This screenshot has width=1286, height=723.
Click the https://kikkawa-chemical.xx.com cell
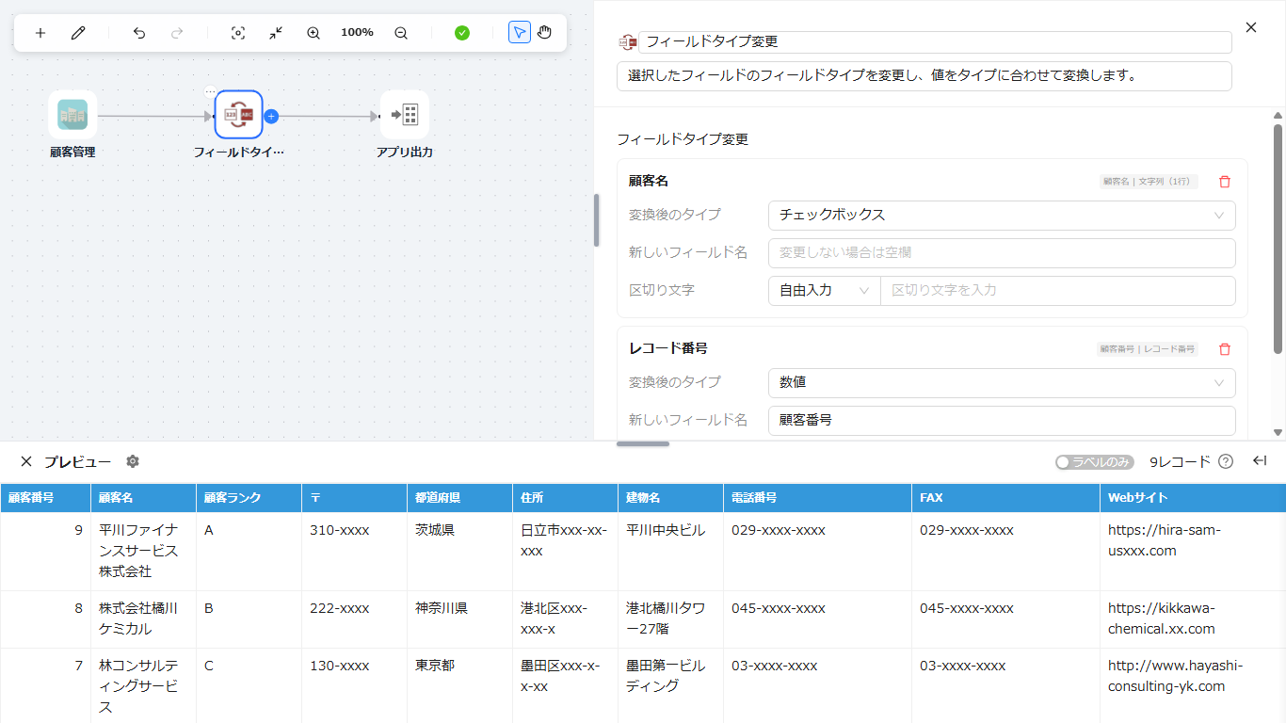coord(1193,619)
